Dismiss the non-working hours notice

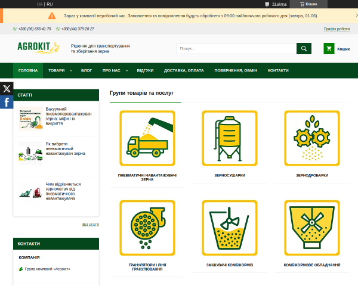point(356,15)
